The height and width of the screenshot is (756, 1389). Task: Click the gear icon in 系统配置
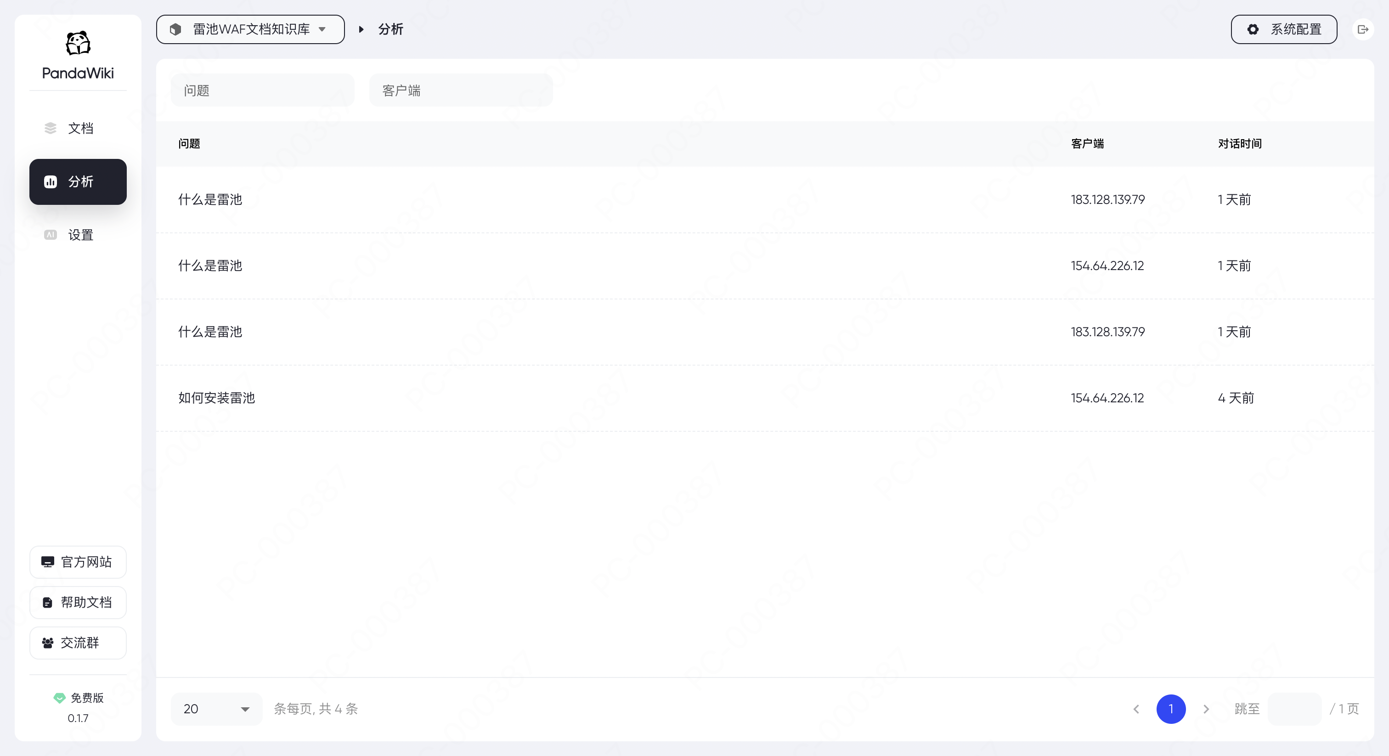(1253, 30)
